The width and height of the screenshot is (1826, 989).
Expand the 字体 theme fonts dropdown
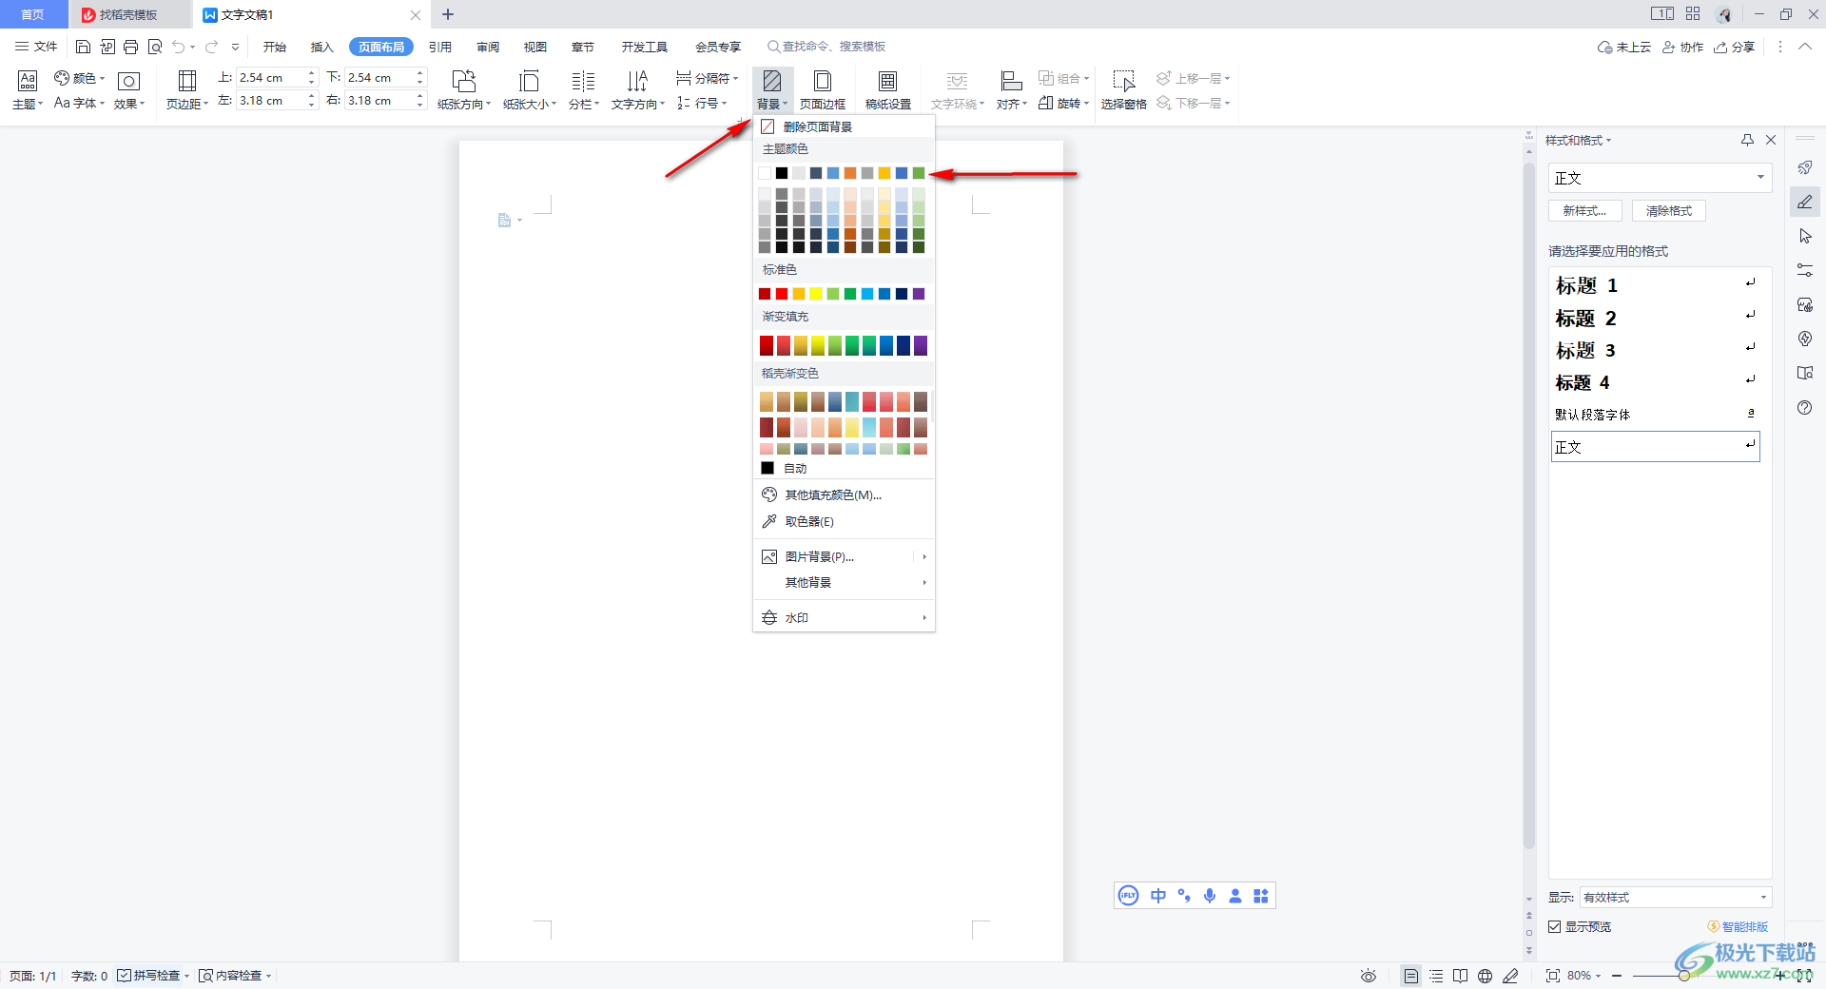pyautogui.click(x=80, y=103)
